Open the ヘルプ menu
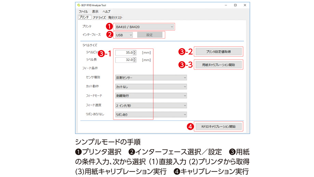Viewport: 314px width, 177px height. tap(106, 12)
